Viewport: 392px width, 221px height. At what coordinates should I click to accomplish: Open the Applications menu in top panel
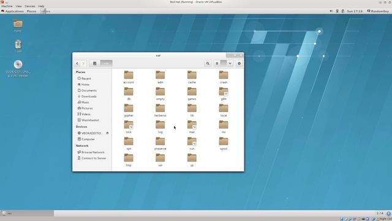tap(12, 11)
